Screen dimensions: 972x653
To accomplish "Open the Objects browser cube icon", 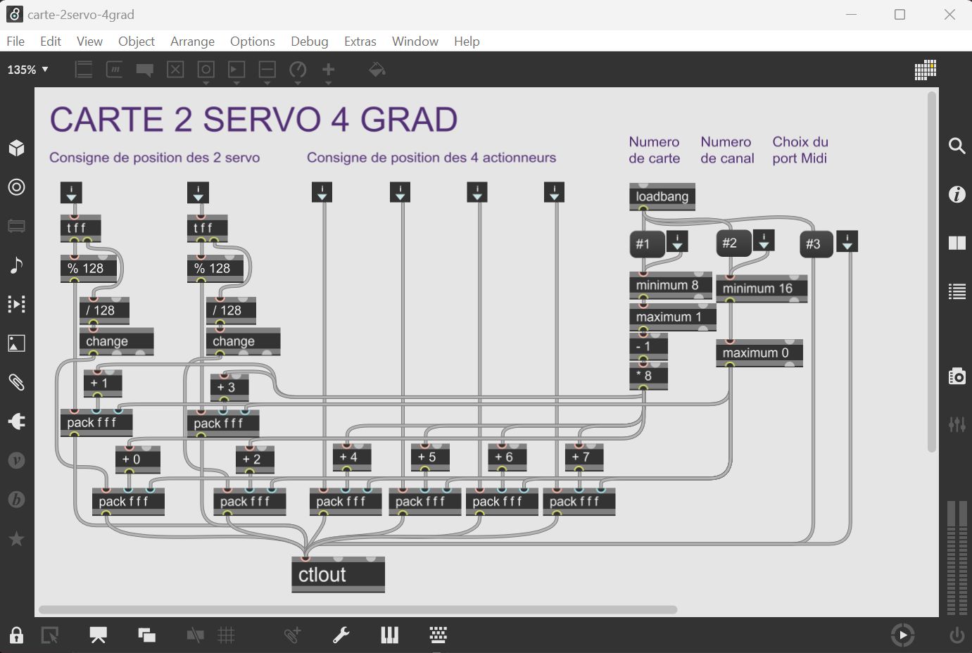I will tap(16, 148).
